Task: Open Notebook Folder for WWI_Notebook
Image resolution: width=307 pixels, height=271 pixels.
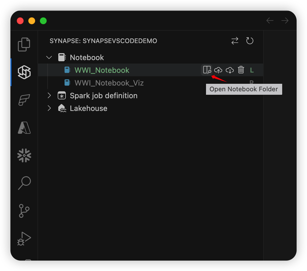Action: (207, 70)
